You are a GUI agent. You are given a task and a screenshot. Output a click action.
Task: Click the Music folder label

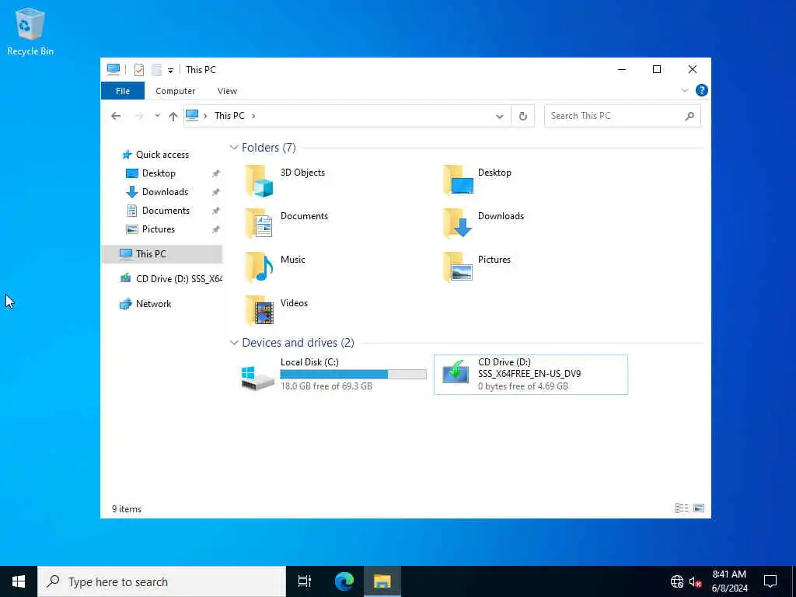(293, 260)
